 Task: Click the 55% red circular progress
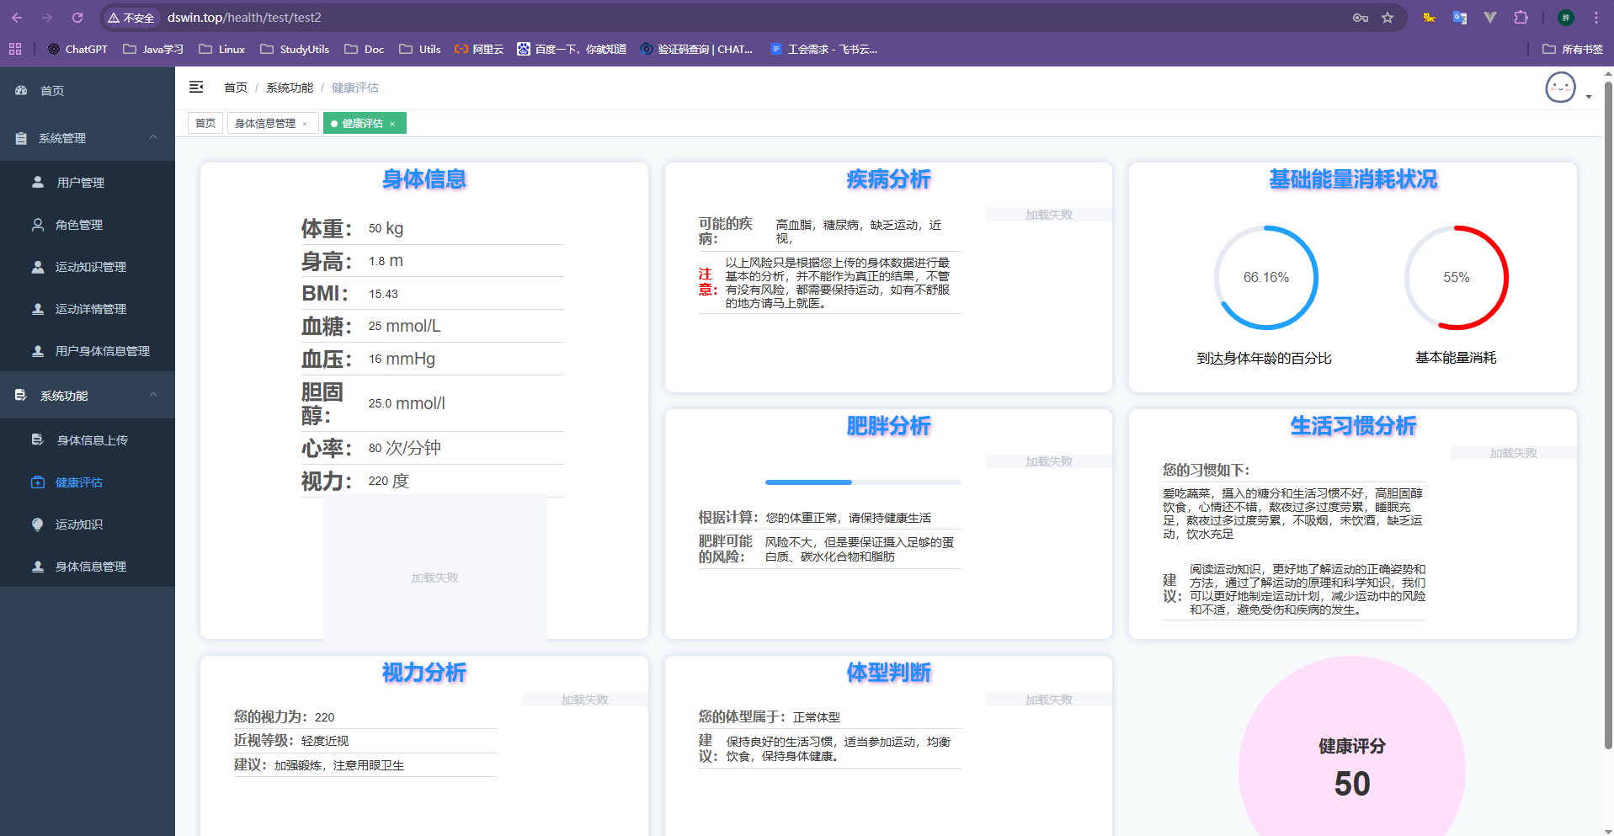[x=1456, y=277]
